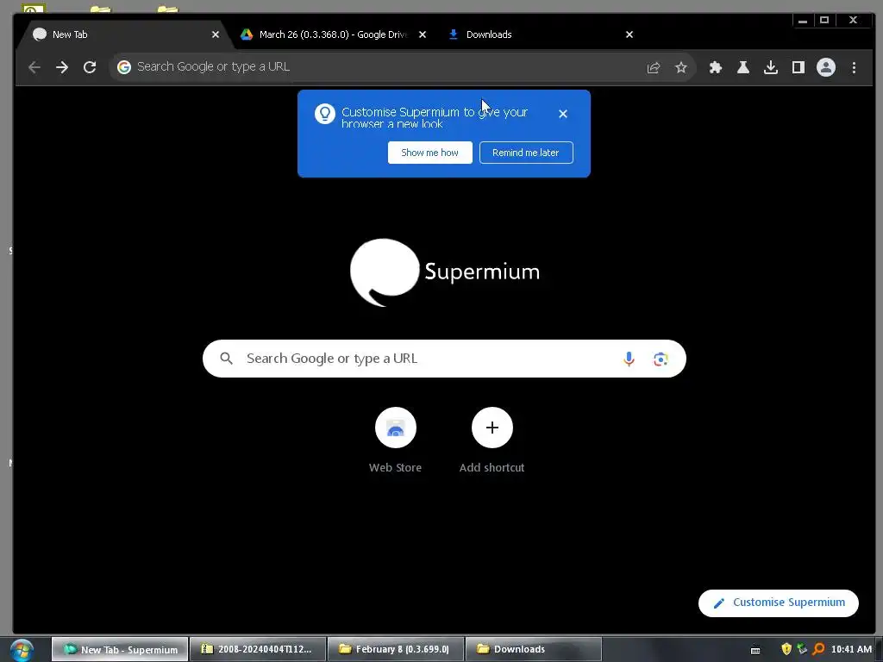883x662 pixels.
Task: Open the Web Store shortcut
Action: click(395, 428)
